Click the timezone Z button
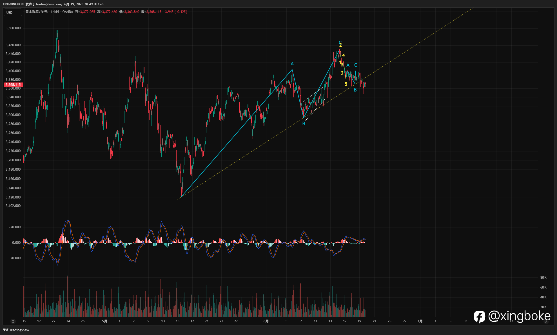Viewport: 557px width, 335px height. [13, 321]
